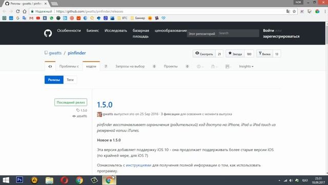
Task: Click the watchers count 21
Action: coord(219,54)
